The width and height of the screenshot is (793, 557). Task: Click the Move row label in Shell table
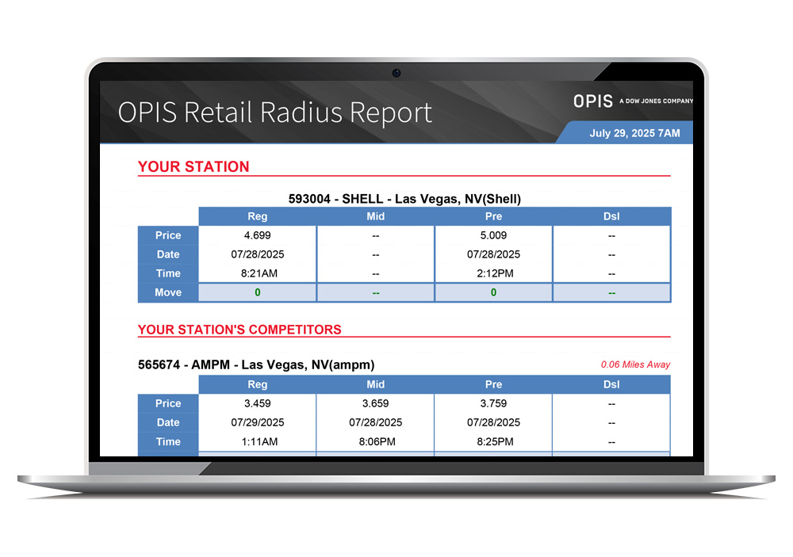pyautogui.click(x=168, y=292)
